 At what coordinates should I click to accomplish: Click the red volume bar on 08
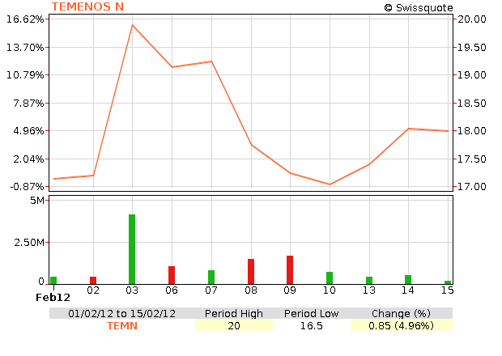[251, 272]
